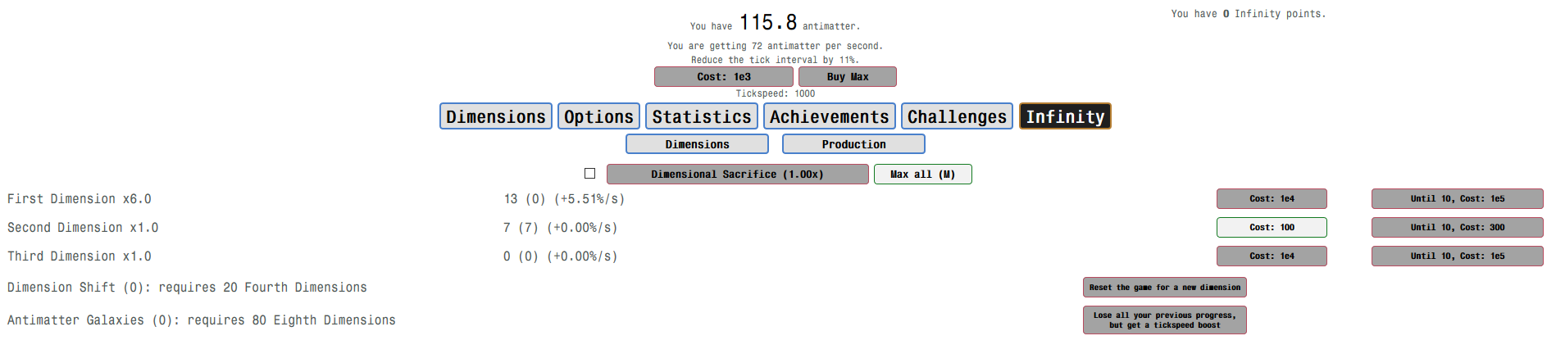Click the 115.8 antimatter amount
Screen dimensions: 1556x363
pyautogui.click(x=768, y=23)
